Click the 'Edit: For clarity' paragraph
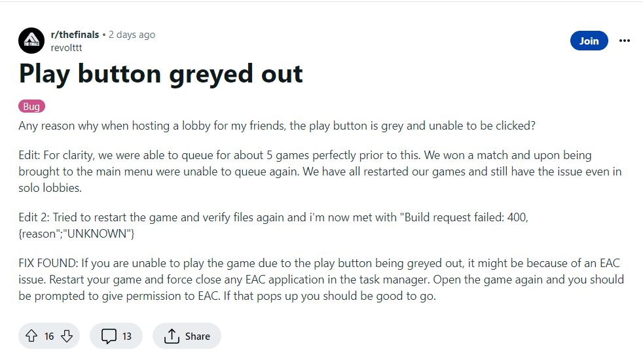This screenshot has width=643, height=364. pyautogui.click(x=320, y=172)
